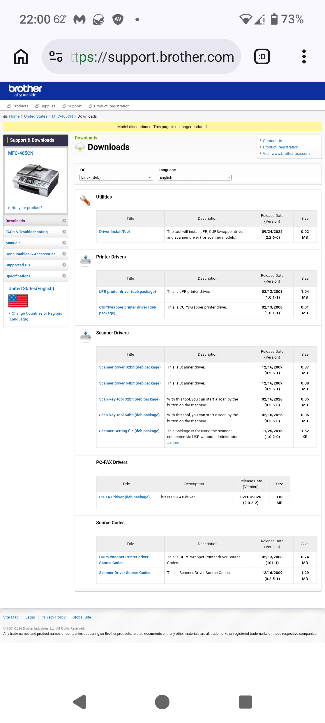Click the Printer Drivers download icon
Viewport: 325px width, 723px height.
click(86, 261)
